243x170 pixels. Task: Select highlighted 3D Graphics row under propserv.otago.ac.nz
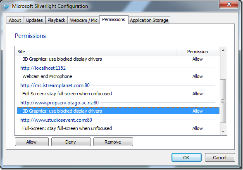pos(118,111)
